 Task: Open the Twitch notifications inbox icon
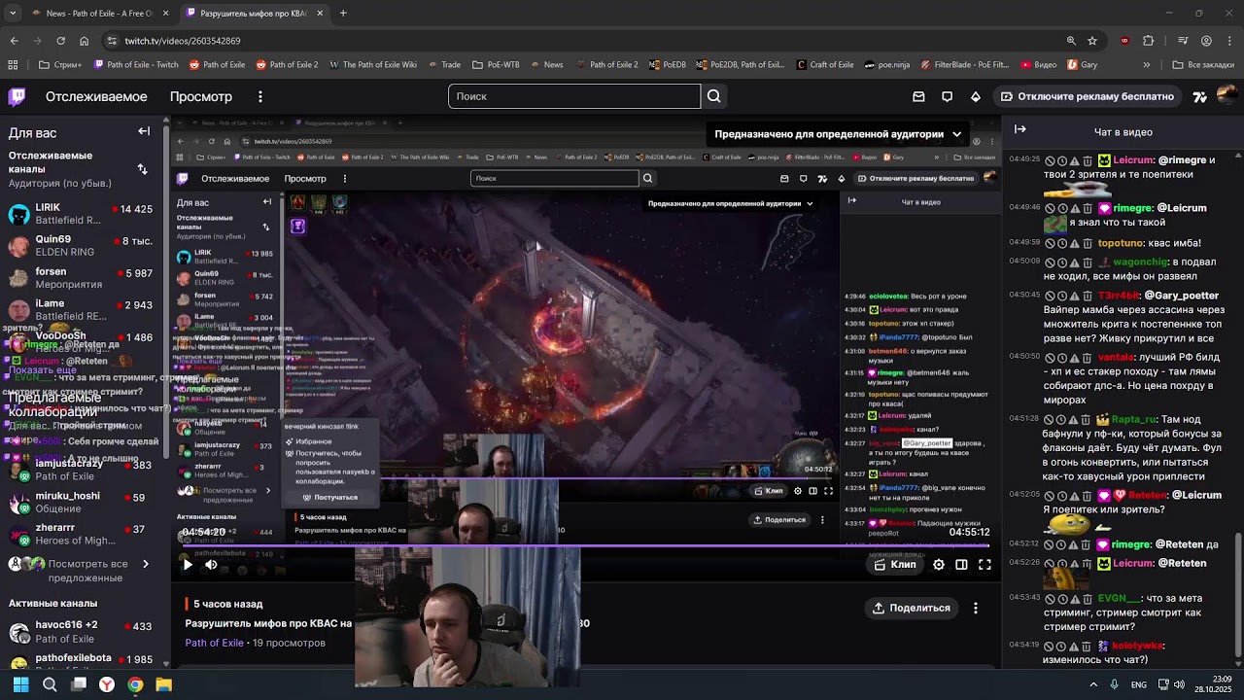(918, 96)
